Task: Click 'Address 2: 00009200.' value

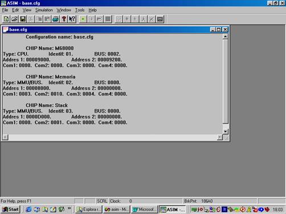Action: pos(96,60)
